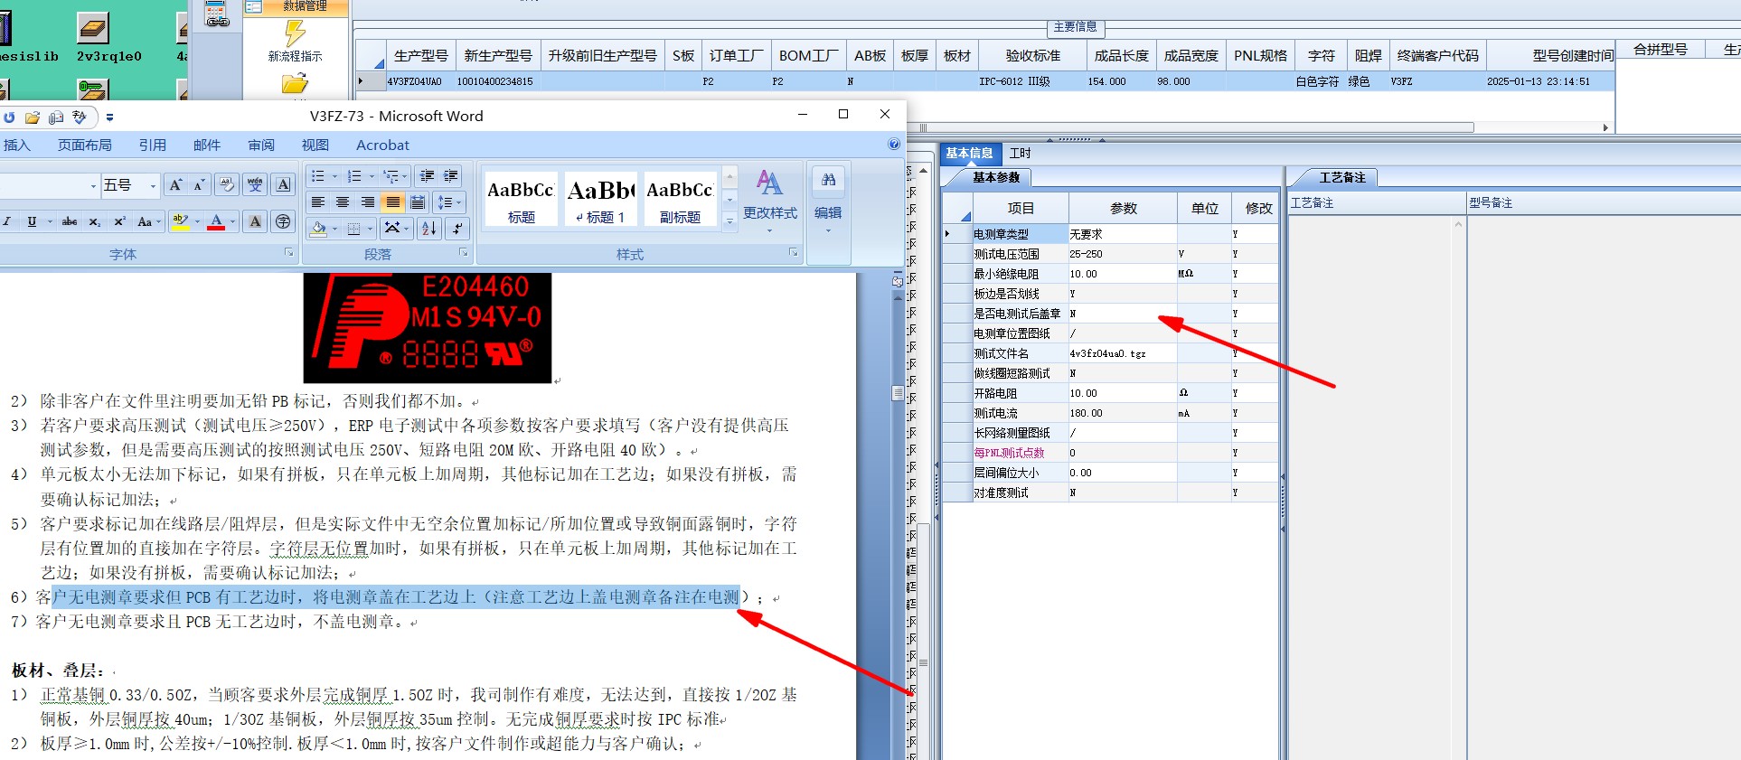The width and height of the screenshot is (1741, 760).
Task: Click the Sort A-Z icon
Action: point(429,229)
